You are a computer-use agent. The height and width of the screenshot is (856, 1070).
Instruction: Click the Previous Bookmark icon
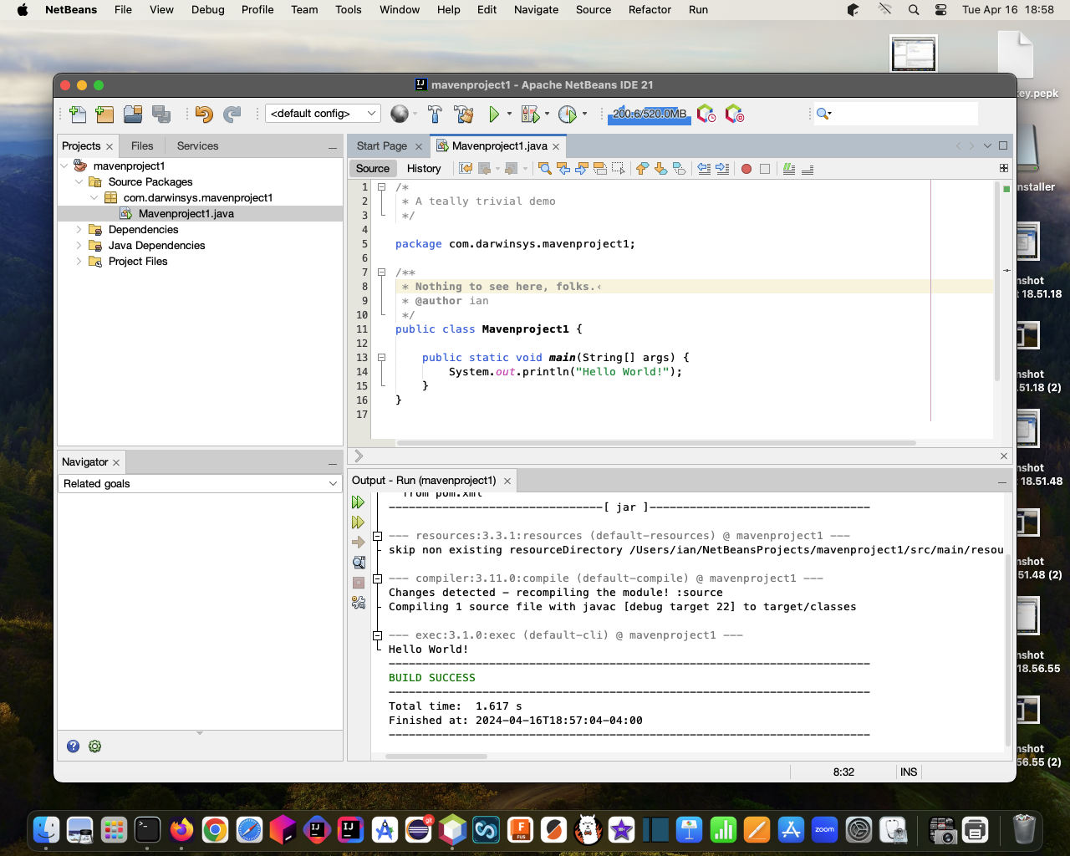642,169
